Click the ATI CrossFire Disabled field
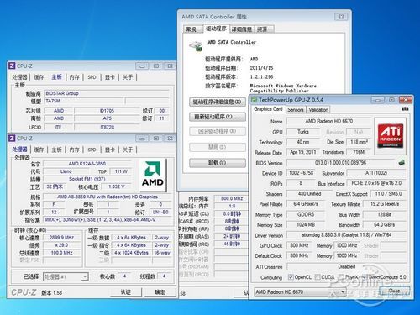420x315 pixels. [x=346, y=266]
